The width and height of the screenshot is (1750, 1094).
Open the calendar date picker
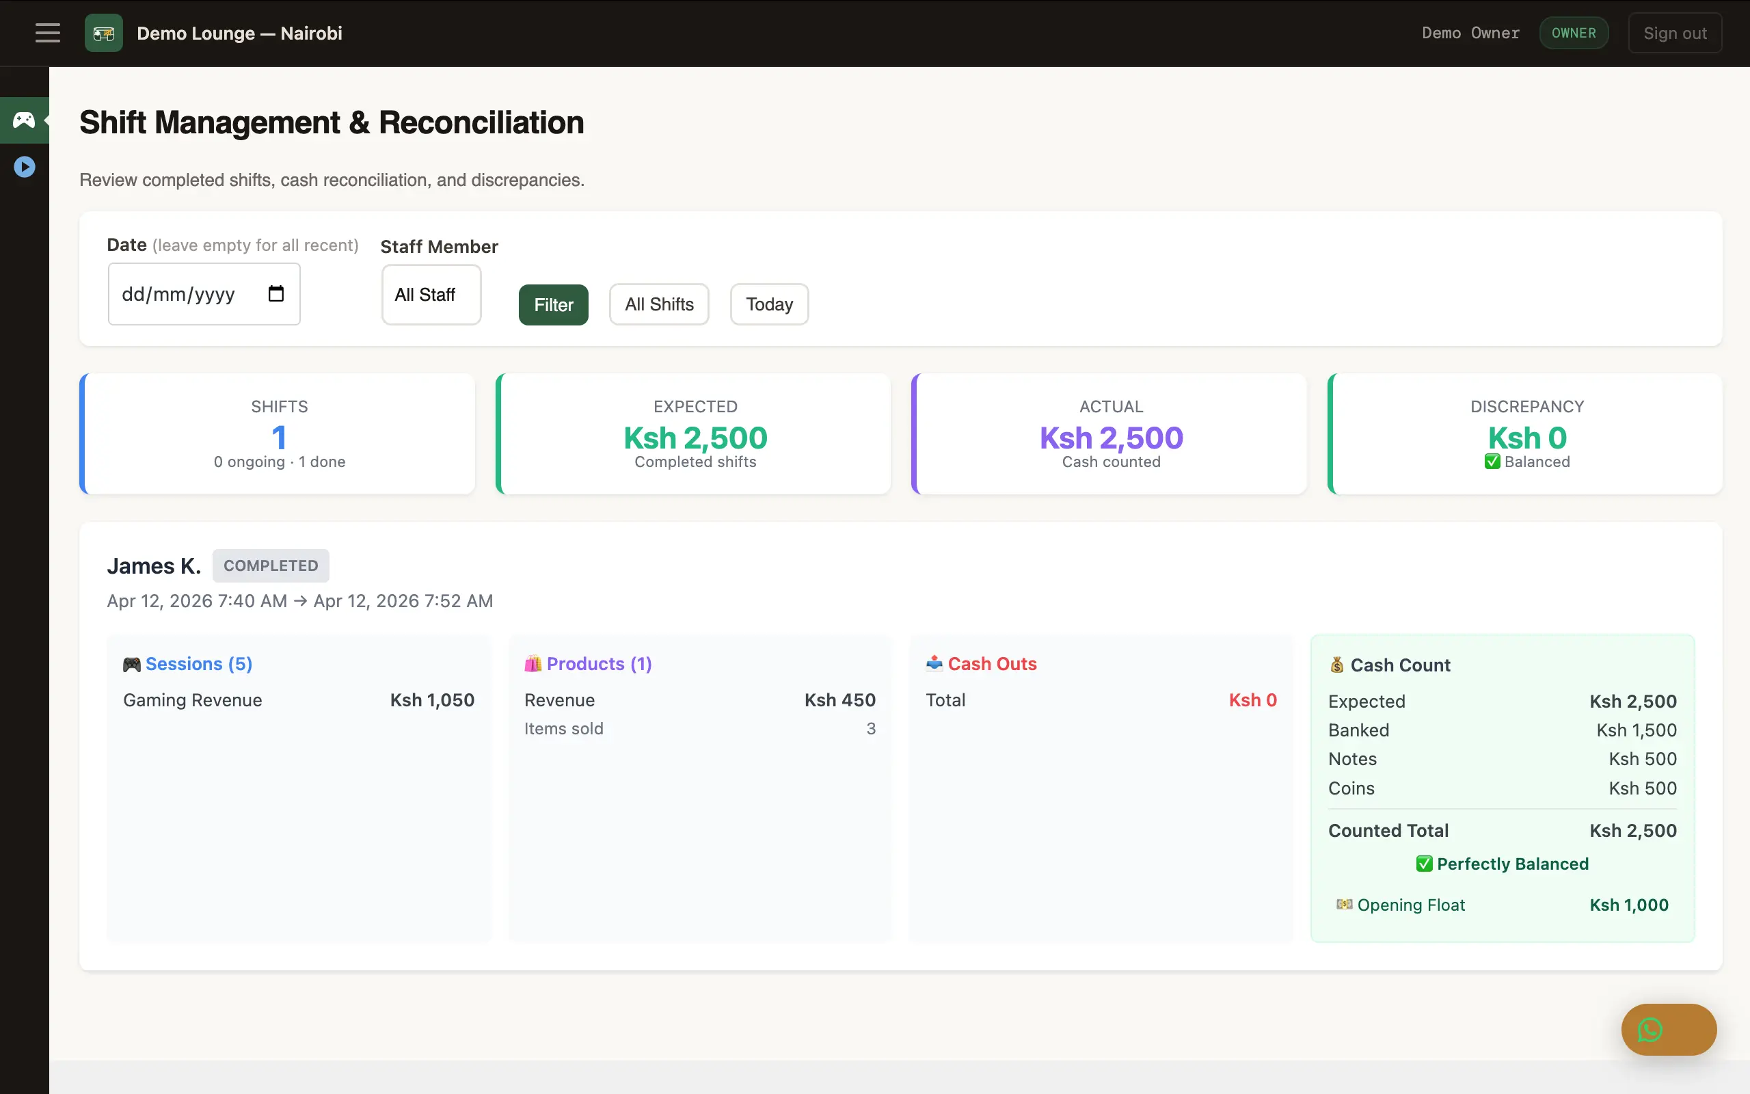(x=275, y=293)
